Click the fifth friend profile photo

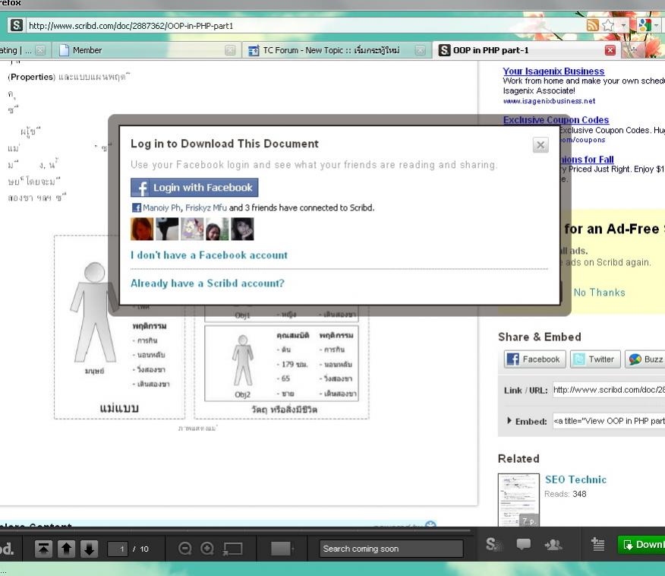[x=242, y=229]
